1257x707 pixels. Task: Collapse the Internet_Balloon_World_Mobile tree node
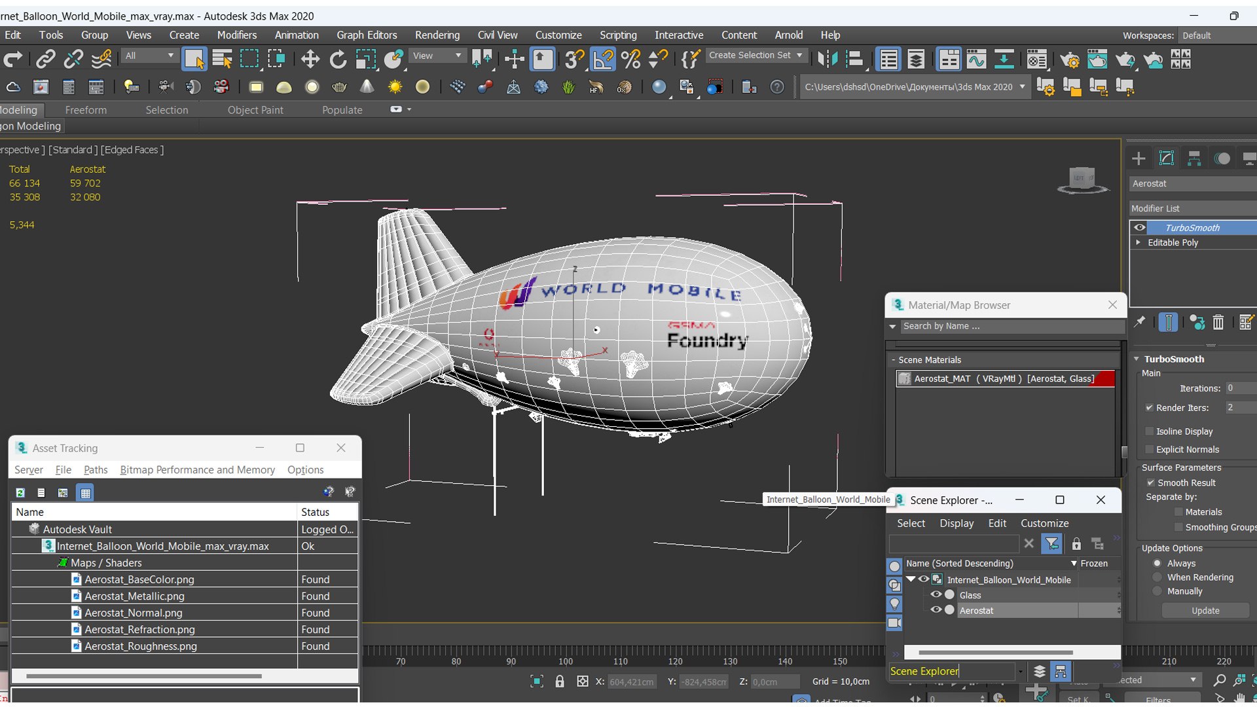[911, 579]
